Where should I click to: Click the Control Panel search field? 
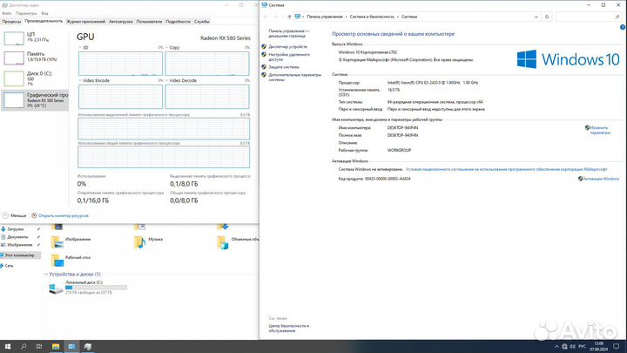[588, 17]
